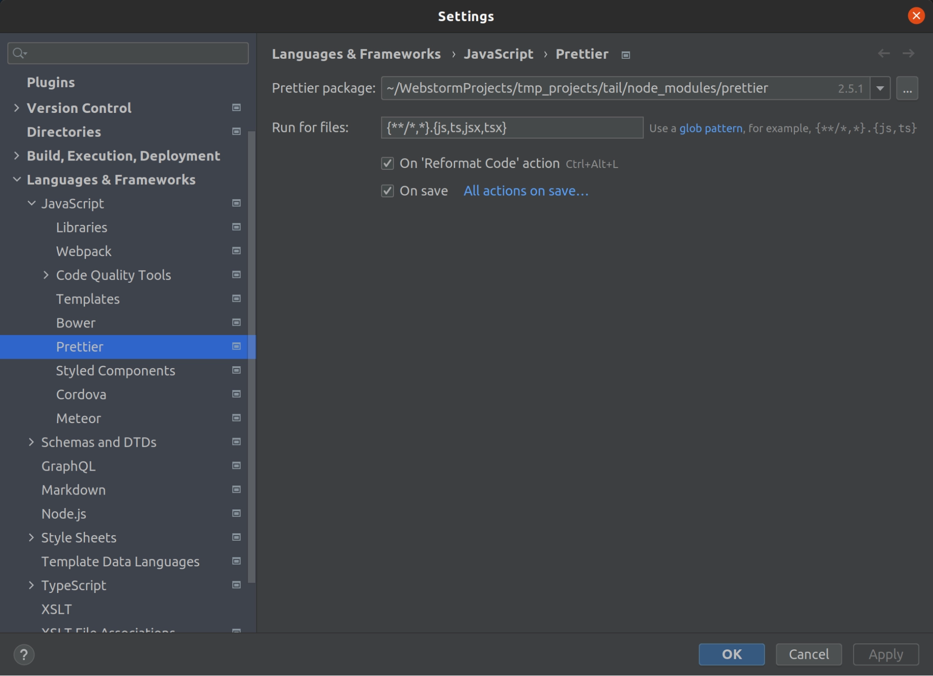Click the project-level icon next to TypeScript
The width and height of the screenshot is (933, 676).
coord(237,585)
